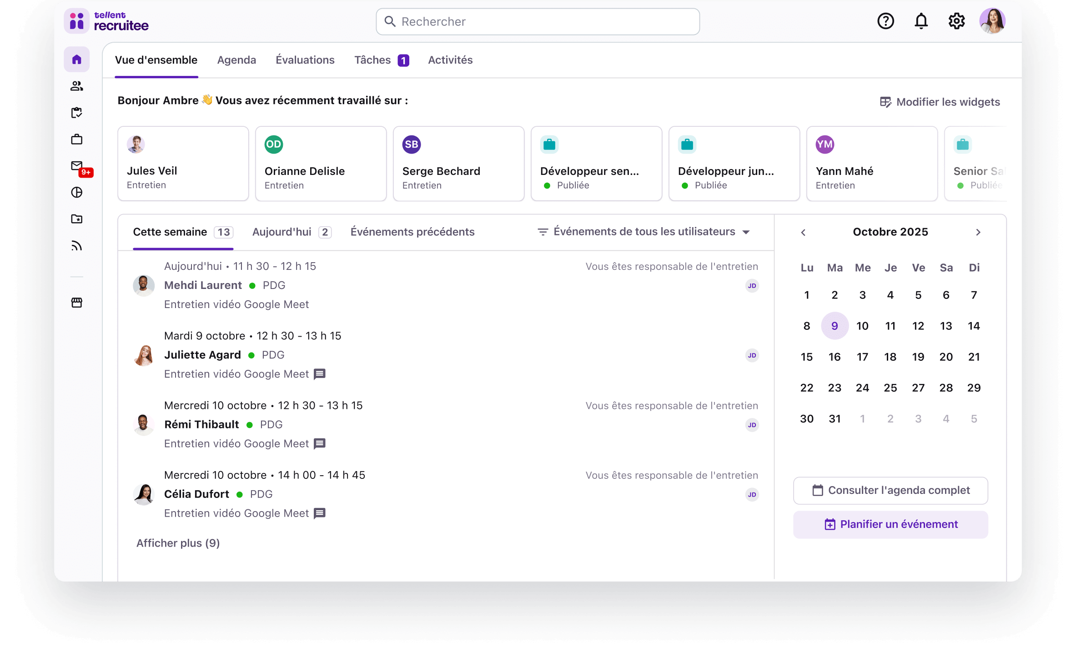
Task: Open the reports pie chart icon
Action: [76, 193]
